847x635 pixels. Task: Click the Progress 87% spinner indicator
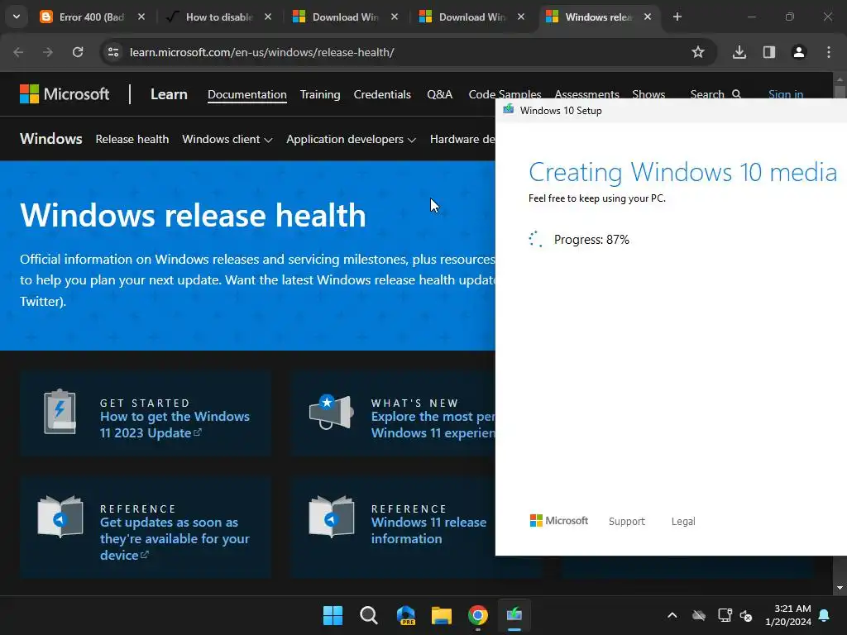(535, 239)
